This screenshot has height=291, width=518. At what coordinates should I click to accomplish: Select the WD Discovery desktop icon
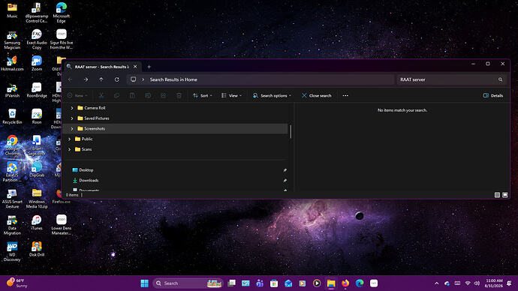[x=12, y=251]
